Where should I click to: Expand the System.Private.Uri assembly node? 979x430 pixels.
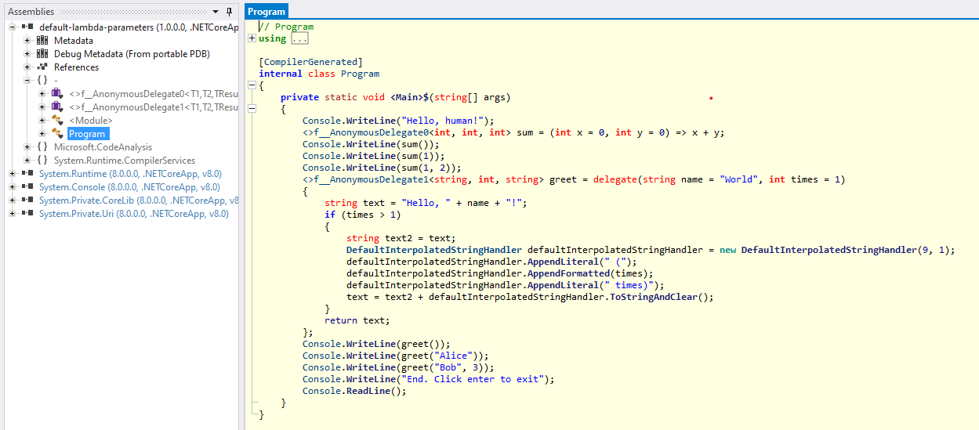click(13, 214)
